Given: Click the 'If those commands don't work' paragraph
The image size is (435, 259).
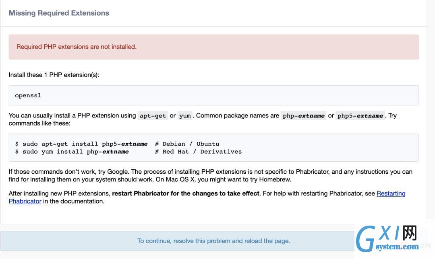Looking at the screenshot, I should tap(211, 176).
